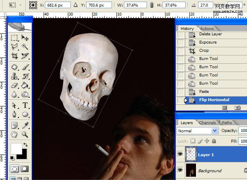This screenshot has width=247, height=180.
Task: Switch to the Channels tab
Action: 207,123
